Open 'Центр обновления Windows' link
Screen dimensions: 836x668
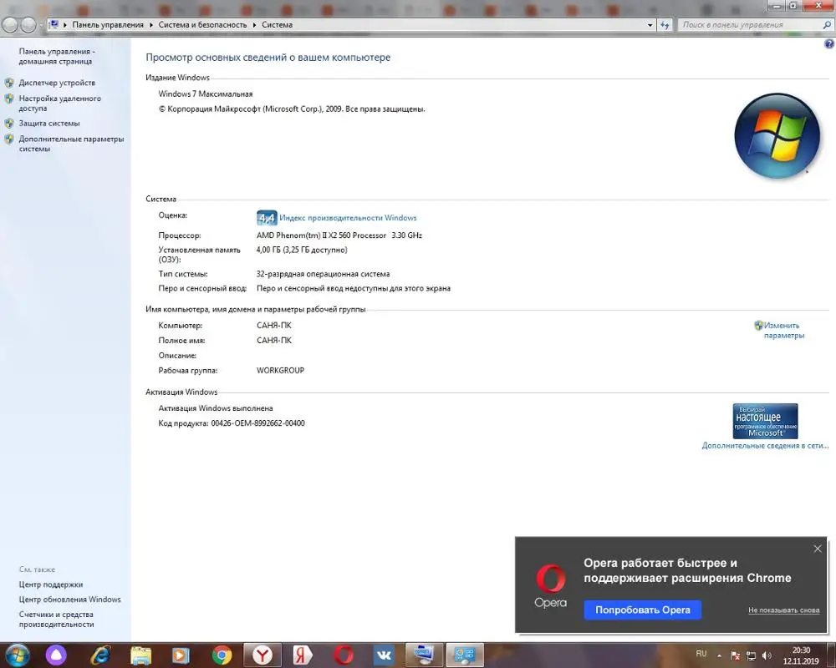click(70, 600)
